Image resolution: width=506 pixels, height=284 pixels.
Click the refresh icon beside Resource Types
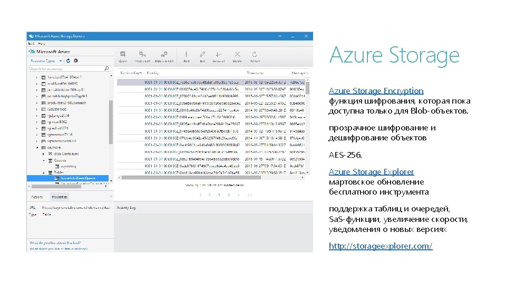tap(68, 60)
